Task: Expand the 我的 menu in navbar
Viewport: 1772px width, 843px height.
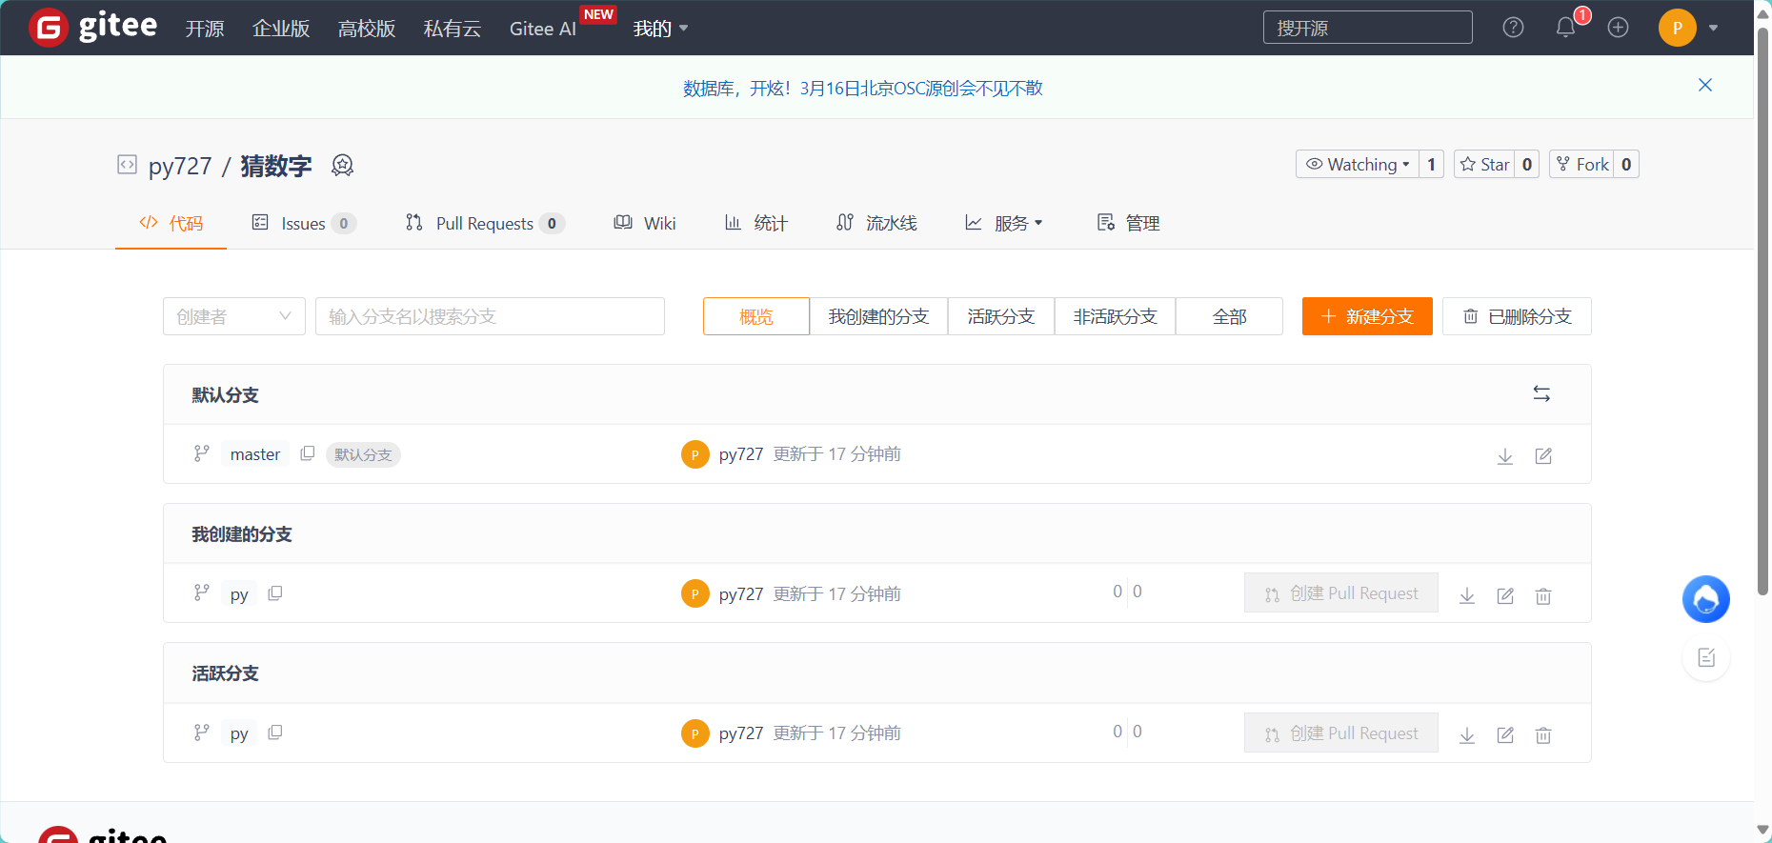Action: pyautogui.click(x=659, y=29)
